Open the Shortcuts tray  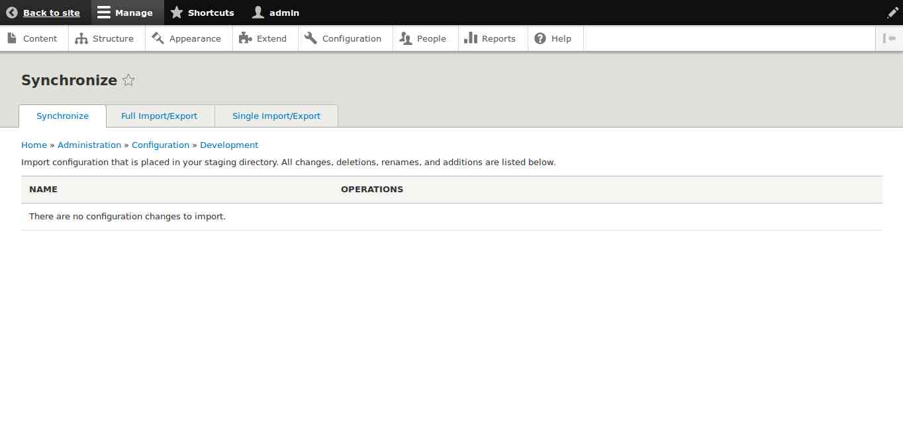[202, 12]
